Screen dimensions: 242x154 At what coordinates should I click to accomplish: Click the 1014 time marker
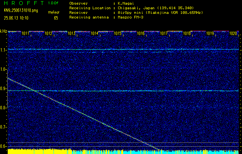click(x=95, y=33)
